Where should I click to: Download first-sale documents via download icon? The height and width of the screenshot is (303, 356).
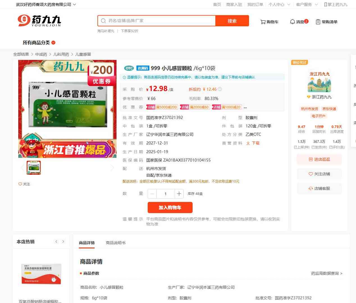point(248,143)
